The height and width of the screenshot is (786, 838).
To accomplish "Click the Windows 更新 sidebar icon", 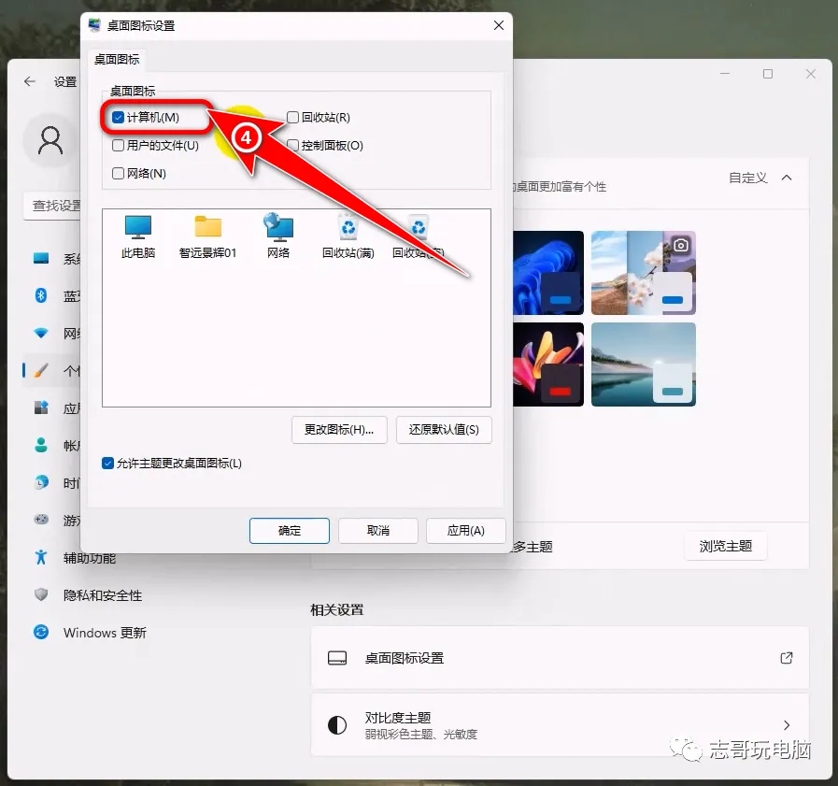I will click(41, 633).
